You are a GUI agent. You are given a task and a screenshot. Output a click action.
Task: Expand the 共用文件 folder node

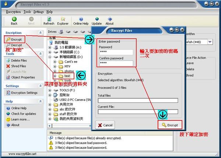(50, 105)
